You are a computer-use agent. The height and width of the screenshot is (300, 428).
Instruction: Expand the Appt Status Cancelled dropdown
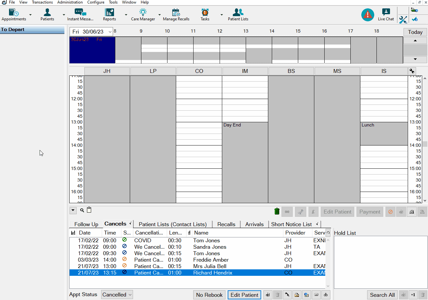(130, 295)
